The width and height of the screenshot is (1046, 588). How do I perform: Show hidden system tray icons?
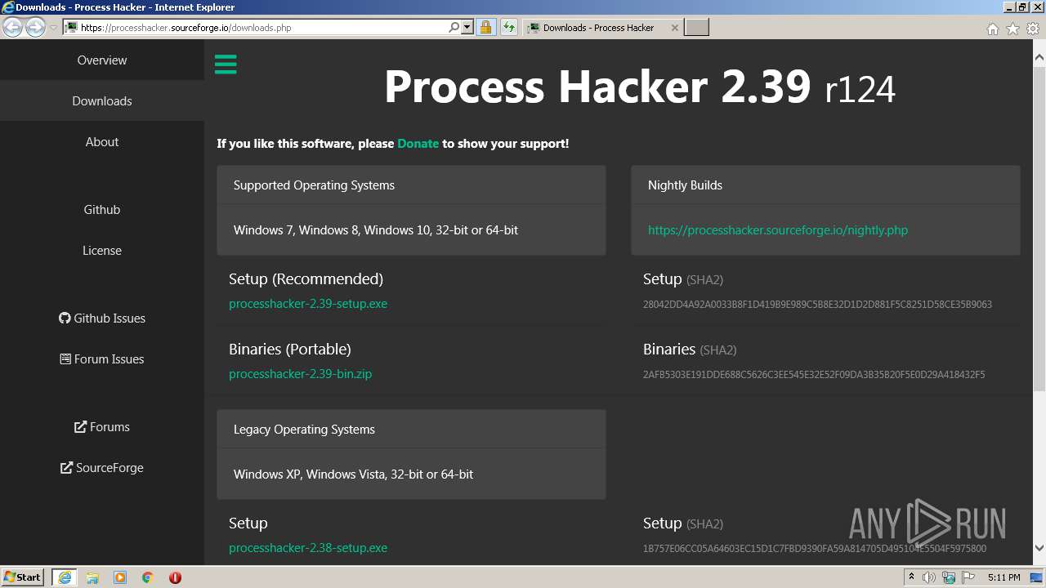[x=911, y=577]
